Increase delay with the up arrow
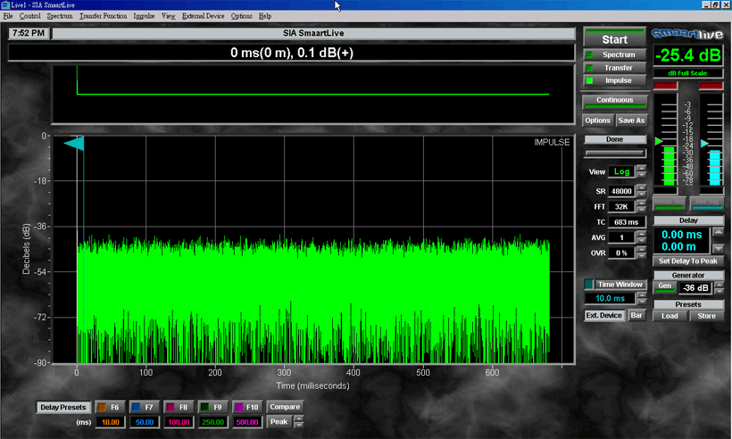The image size is (732, 439). pyautogui.click(x=718, y=231)
